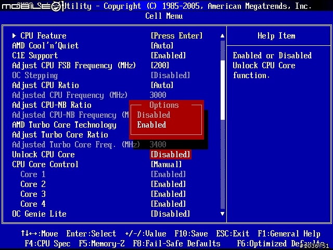Click the white scrollbar thumb

(x=223, y=90)
